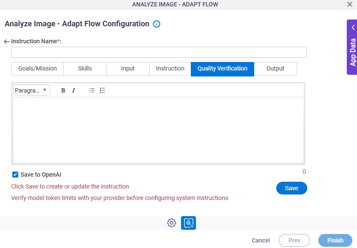Viewport: 357px width, 248px height.
Task: Click 'Click Save to create or update' message
Action: click(70, 186)
